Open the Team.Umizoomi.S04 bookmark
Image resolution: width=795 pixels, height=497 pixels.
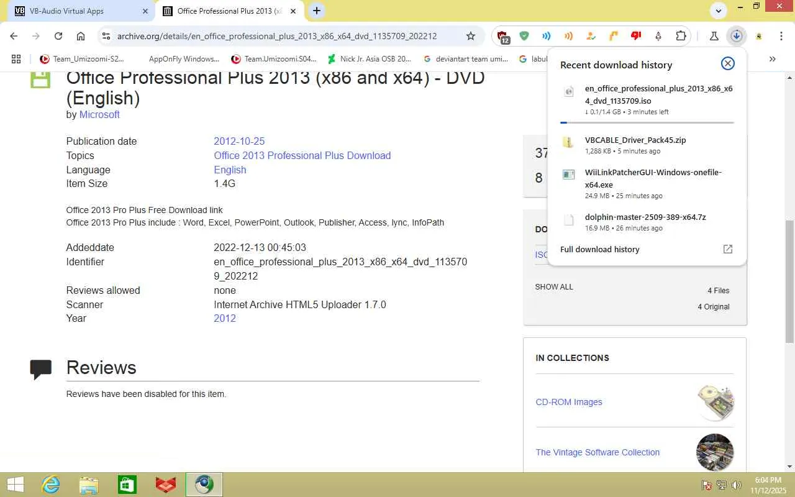coord(274,59)
